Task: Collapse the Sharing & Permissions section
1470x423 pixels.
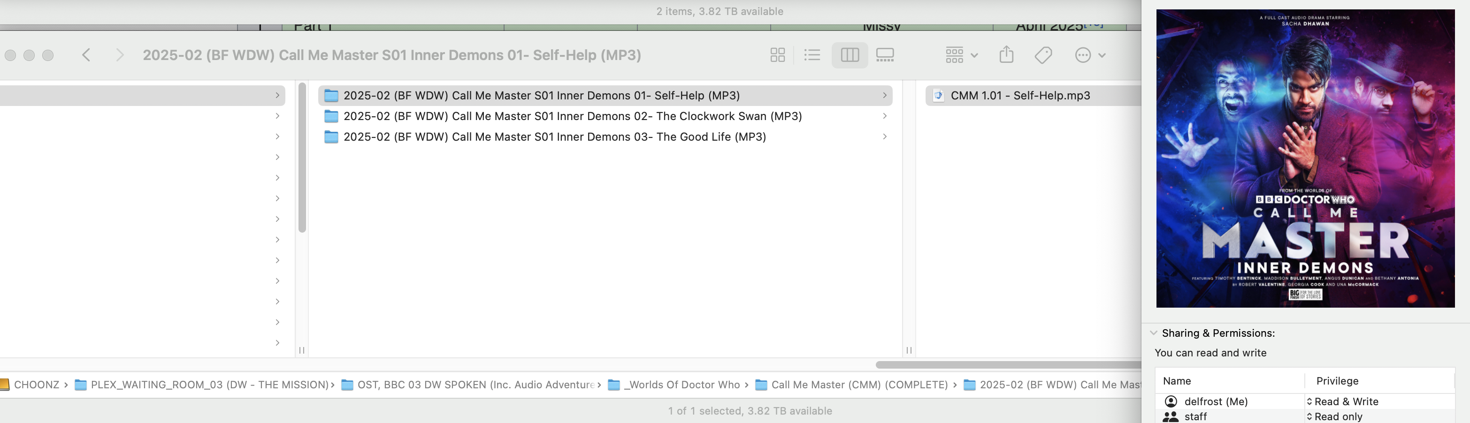Action: click(1153, 333)
